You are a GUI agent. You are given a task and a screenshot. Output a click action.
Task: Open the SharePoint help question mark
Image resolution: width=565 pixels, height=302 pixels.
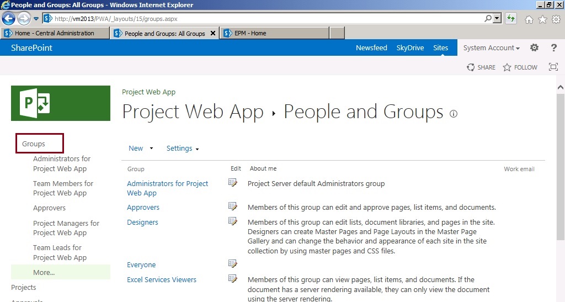tap(554, 48)
